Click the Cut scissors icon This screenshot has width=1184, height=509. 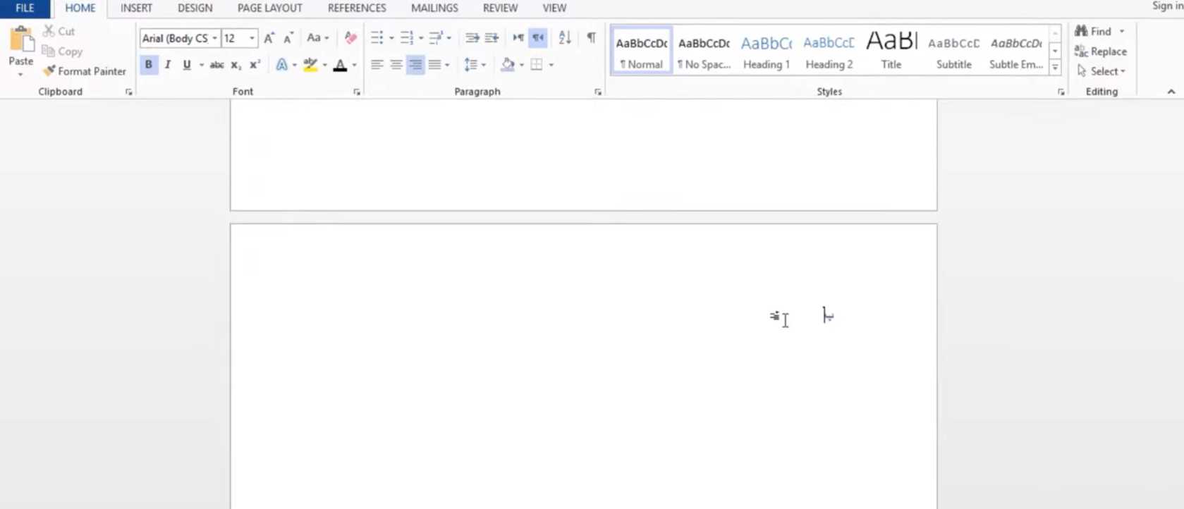pos(49,31)
